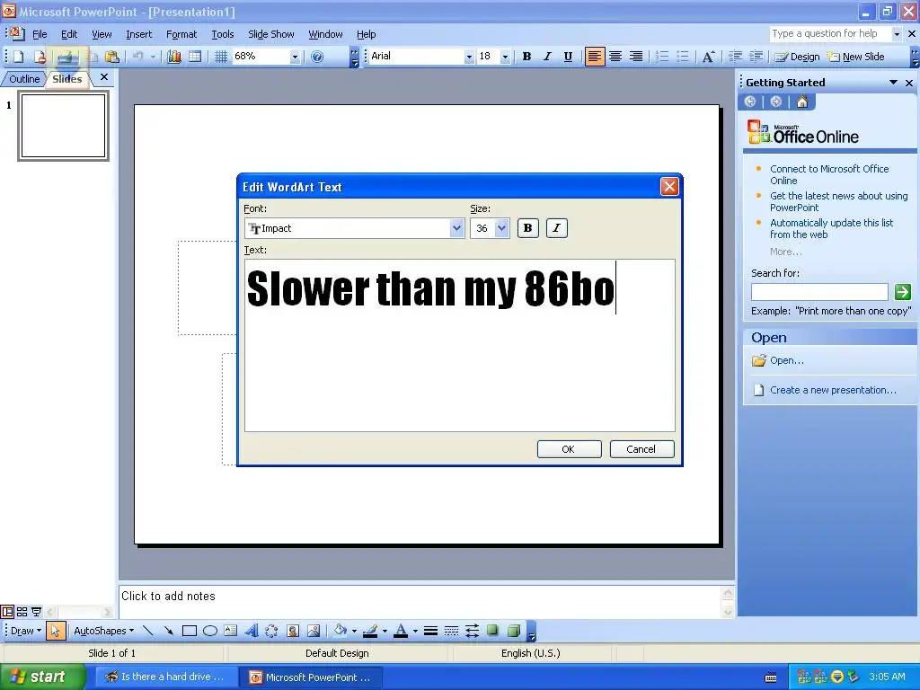Toggle the Select Objects arrow tool
Image resolution: width=920 pixels, height=690 pixels.
55,631
